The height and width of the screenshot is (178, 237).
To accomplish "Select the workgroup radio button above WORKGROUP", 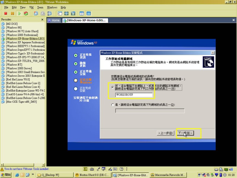I will (x=113, y=87).
